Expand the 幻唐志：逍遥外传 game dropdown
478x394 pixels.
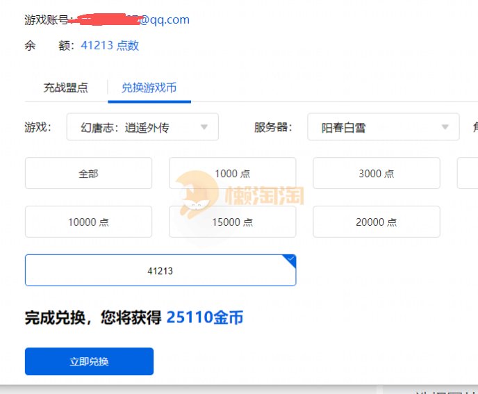(x=142, y=127)
